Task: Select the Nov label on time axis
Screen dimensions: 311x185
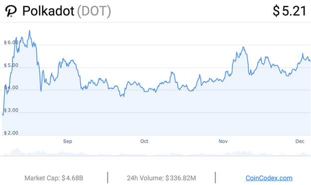Action: (x=223, y=141)
